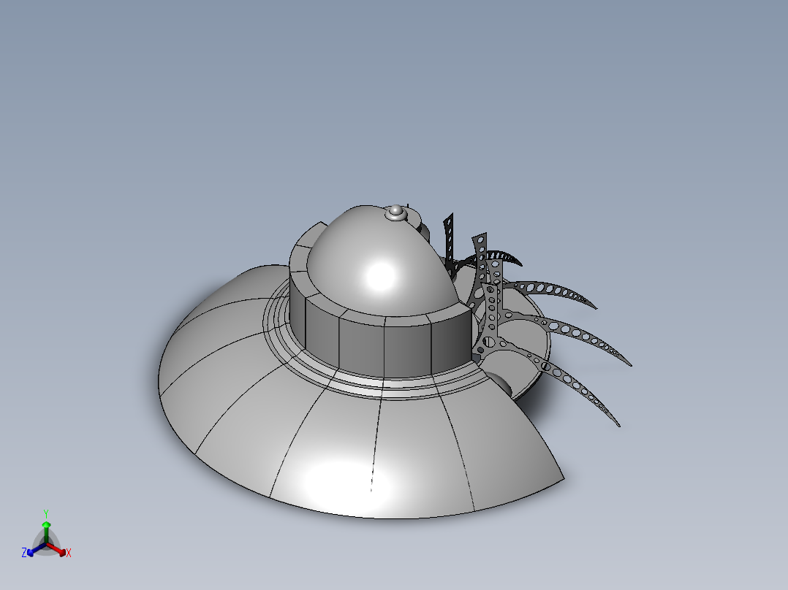Click the red X axis of orientation triad
This screenshot has width=788, height=590.
point(57,549)
